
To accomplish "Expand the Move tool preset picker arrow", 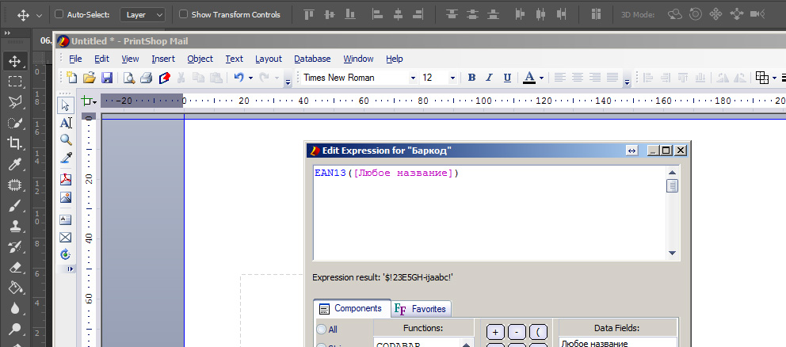I will (39, 16).
